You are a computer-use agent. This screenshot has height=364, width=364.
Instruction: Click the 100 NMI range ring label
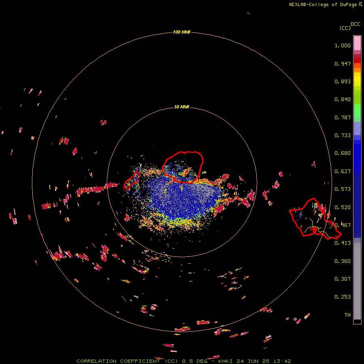click(x=182, y=32)
